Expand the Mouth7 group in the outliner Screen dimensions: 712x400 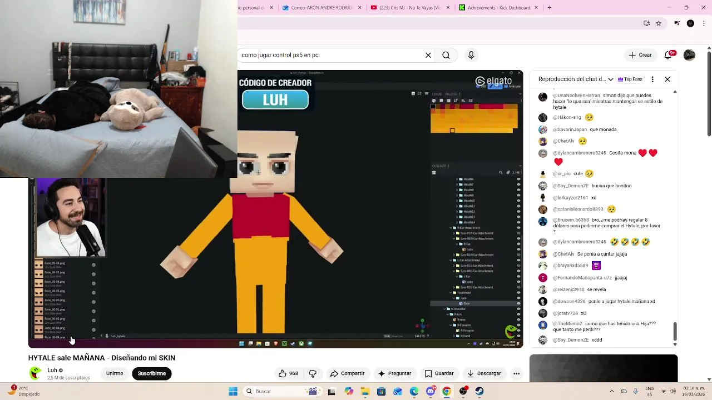(x=457, y=184)
